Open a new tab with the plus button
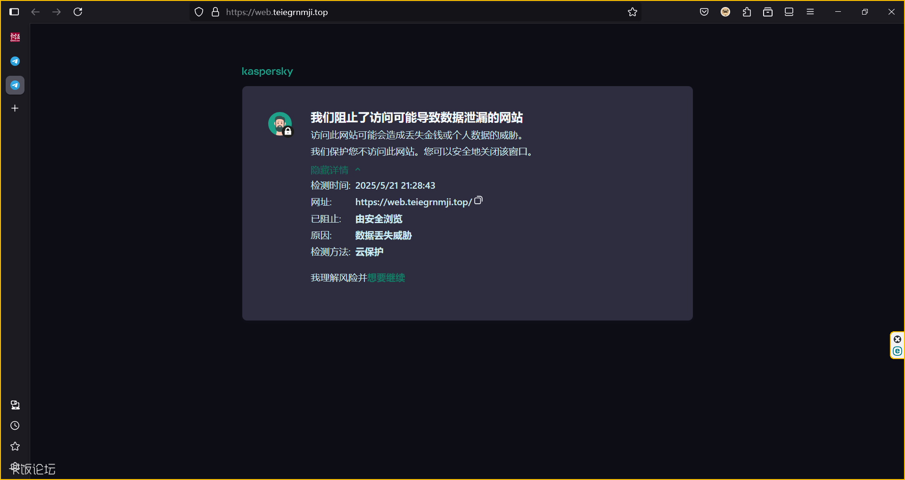The image size is (905, 480). 15,108
